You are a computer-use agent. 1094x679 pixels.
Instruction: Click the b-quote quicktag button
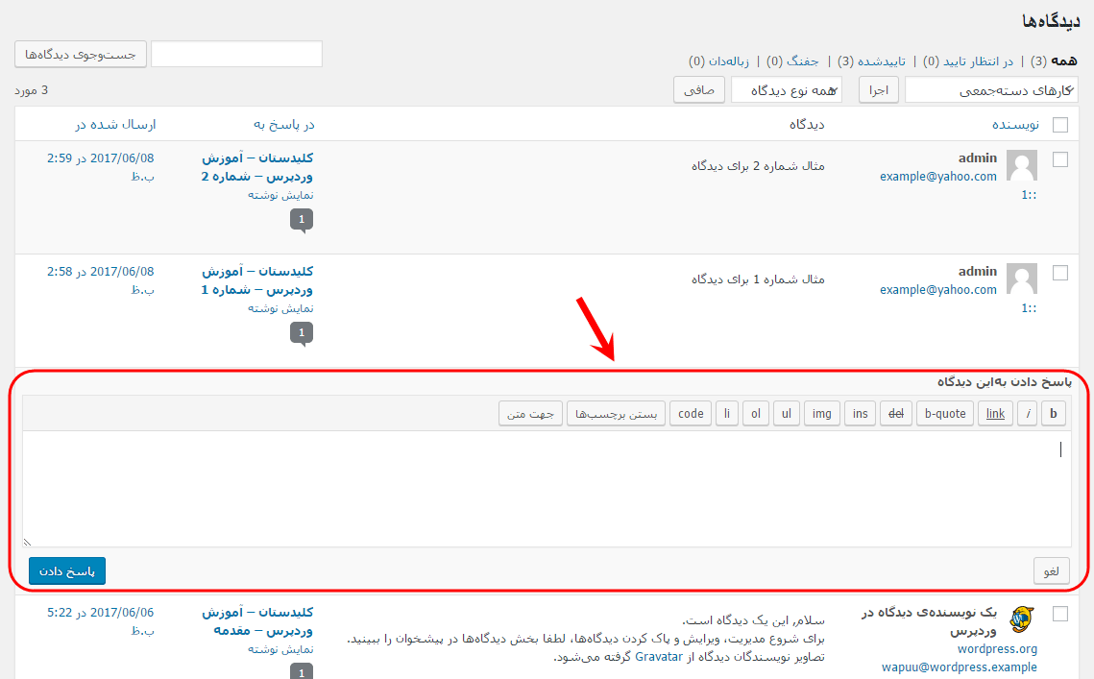click(x=945, y=414)
